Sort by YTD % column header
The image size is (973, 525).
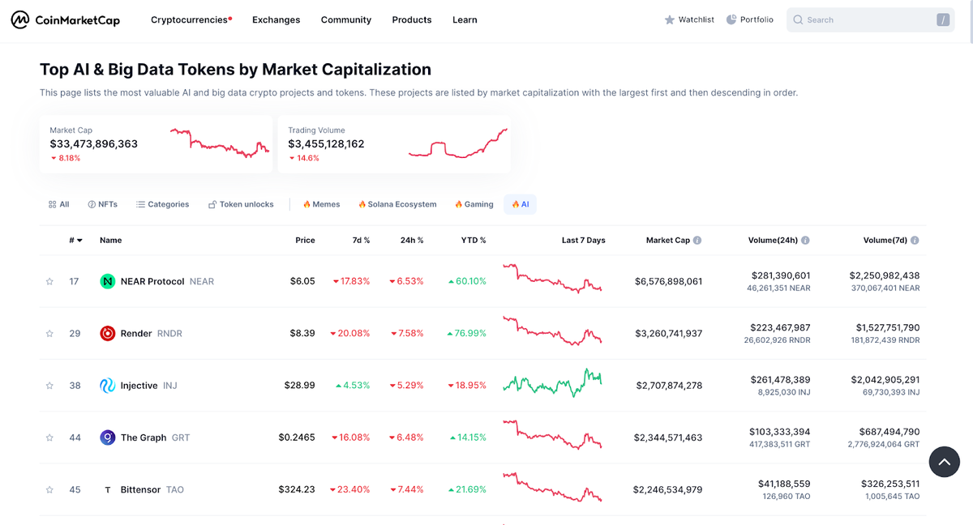pos(473,241)
